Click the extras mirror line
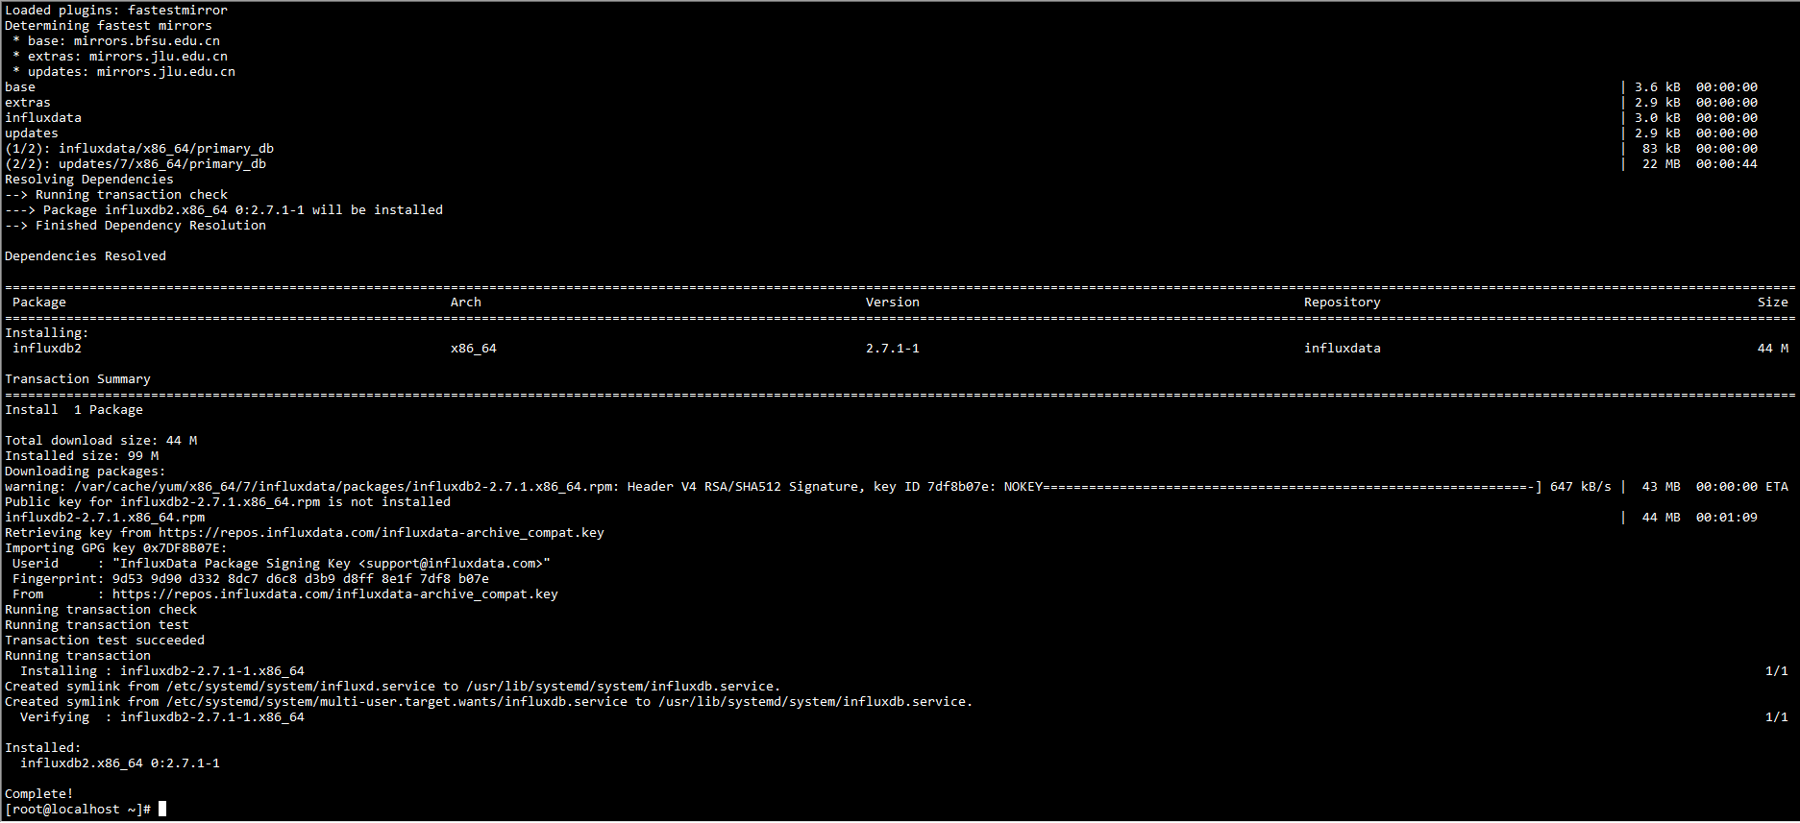Screen dimensions: 1800x823 120,57
